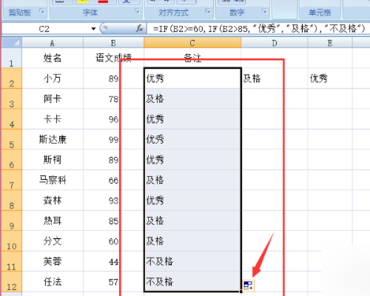Select the name cell 卡卡

coord(53,119)
